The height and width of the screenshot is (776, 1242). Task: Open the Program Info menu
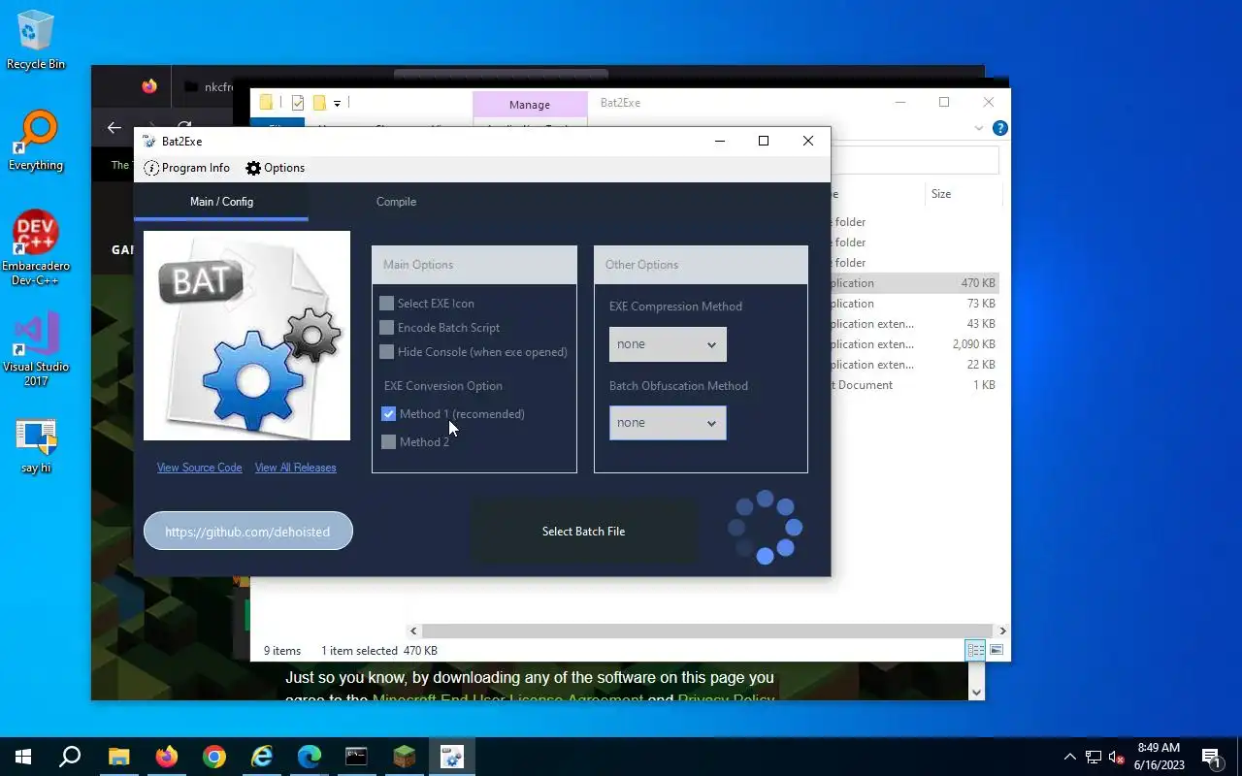[187, 168]
